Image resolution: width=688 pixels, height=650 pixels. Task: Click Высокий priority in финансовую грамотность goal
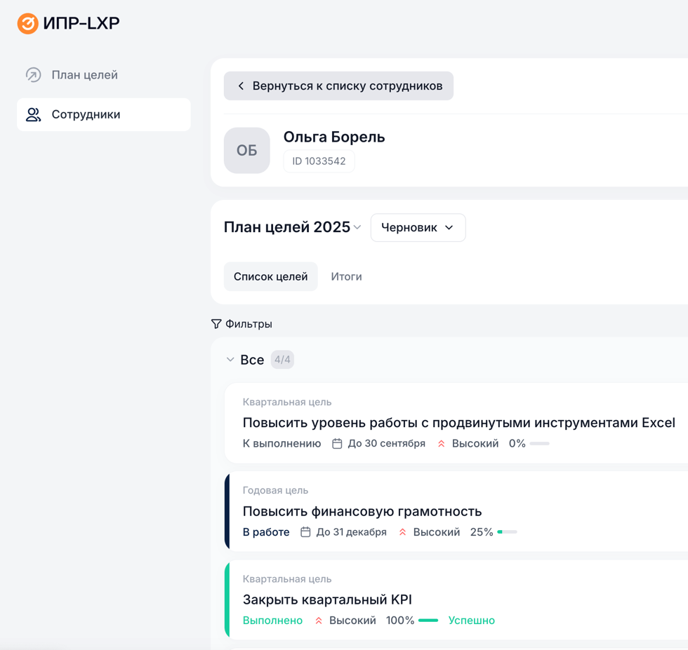click(437, 532)
